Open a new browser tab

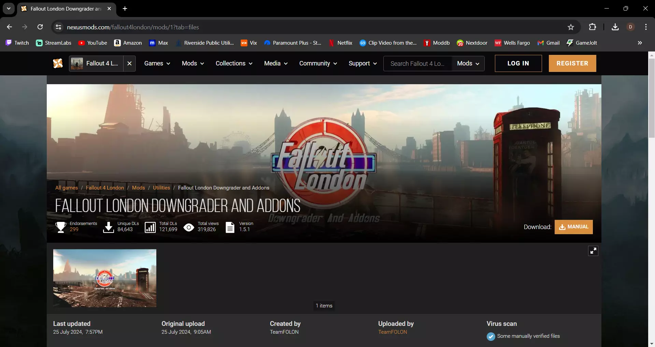click(125, 9)
